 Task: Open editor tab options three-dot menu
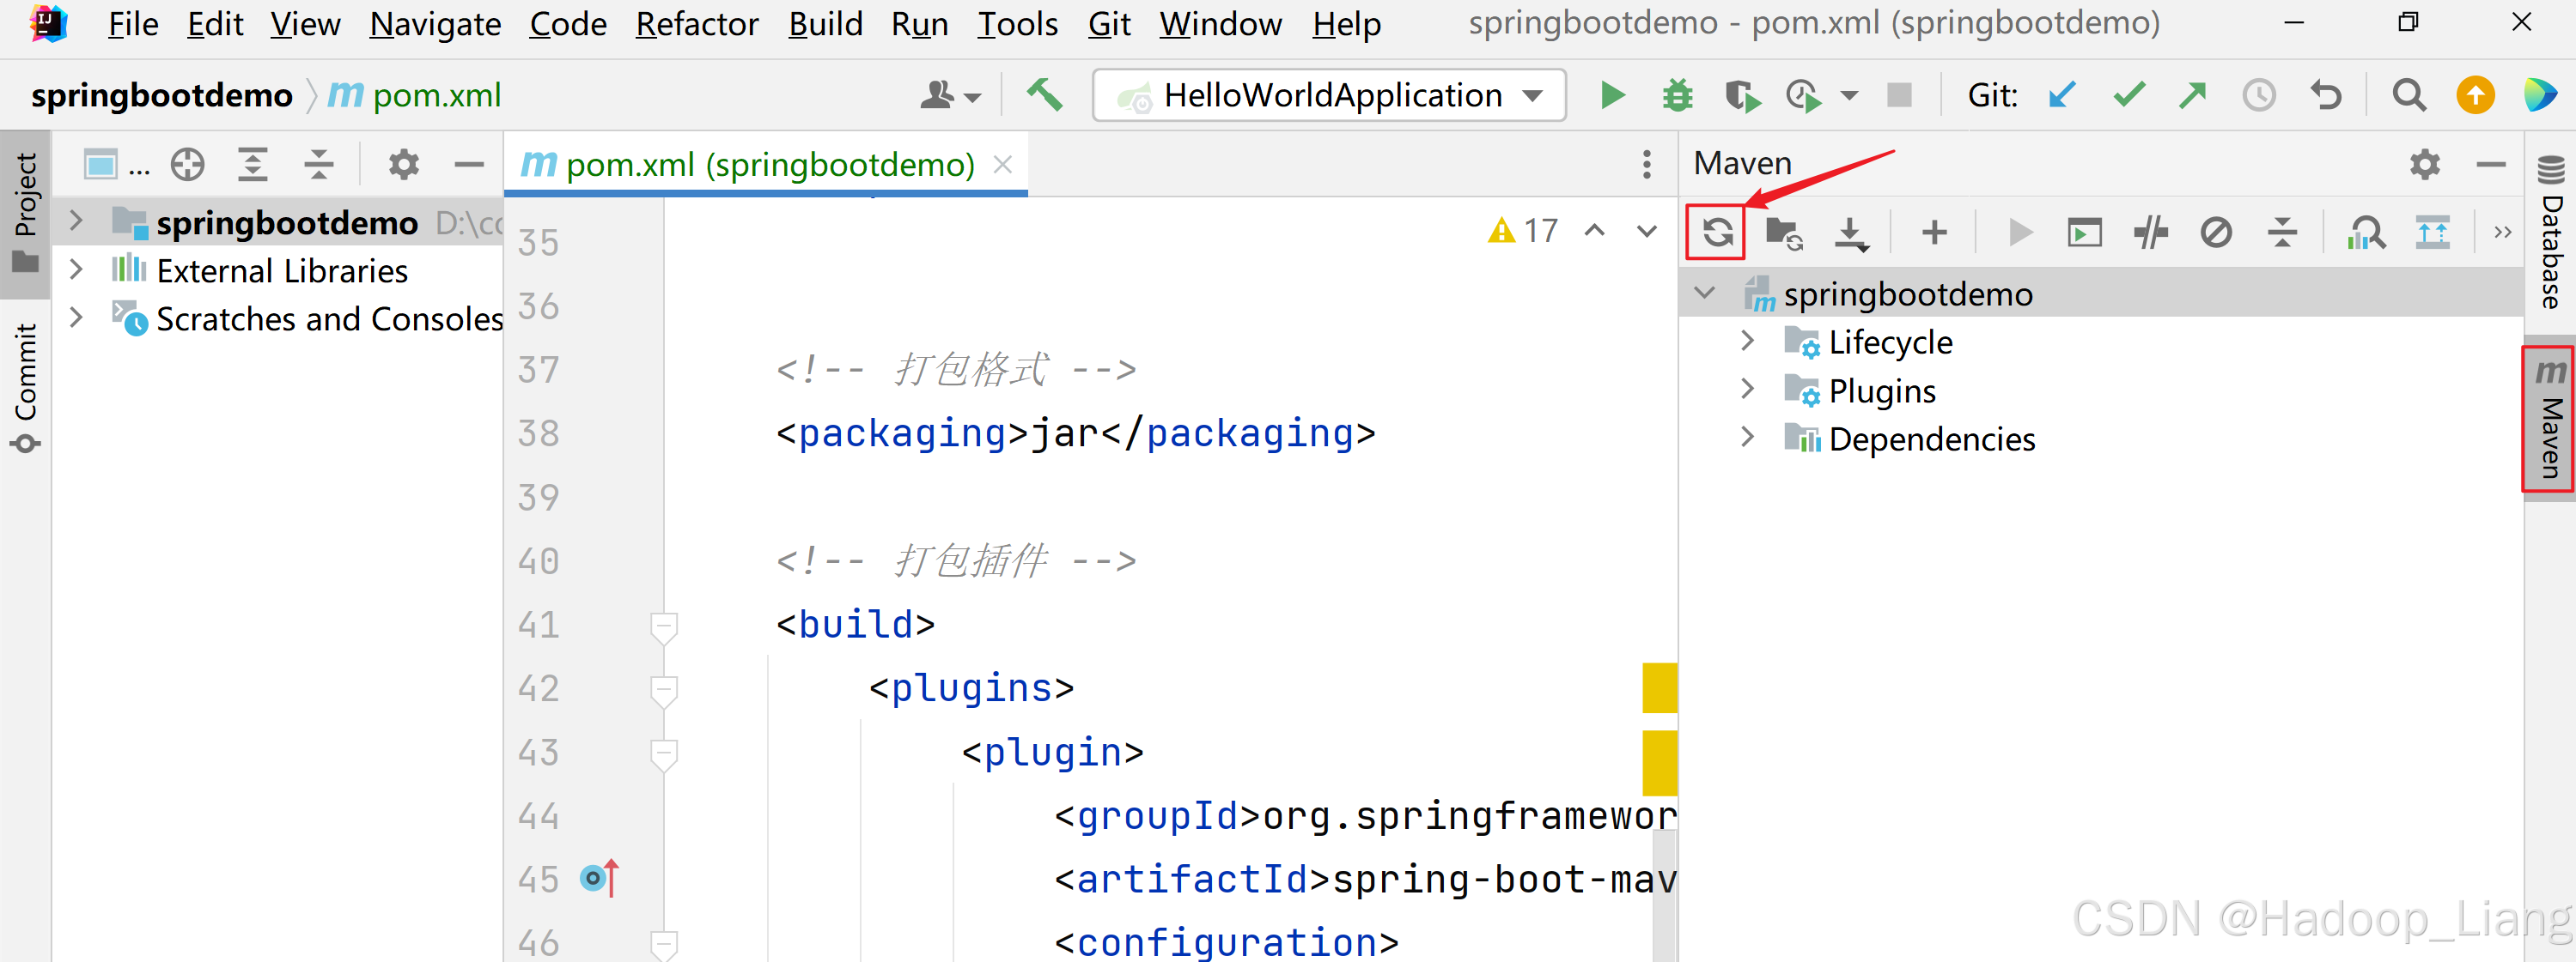pos(1646,164)
